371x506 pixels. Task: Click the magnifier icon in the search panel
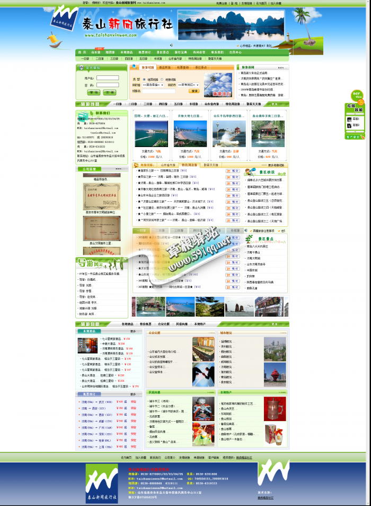pos(134,66)
